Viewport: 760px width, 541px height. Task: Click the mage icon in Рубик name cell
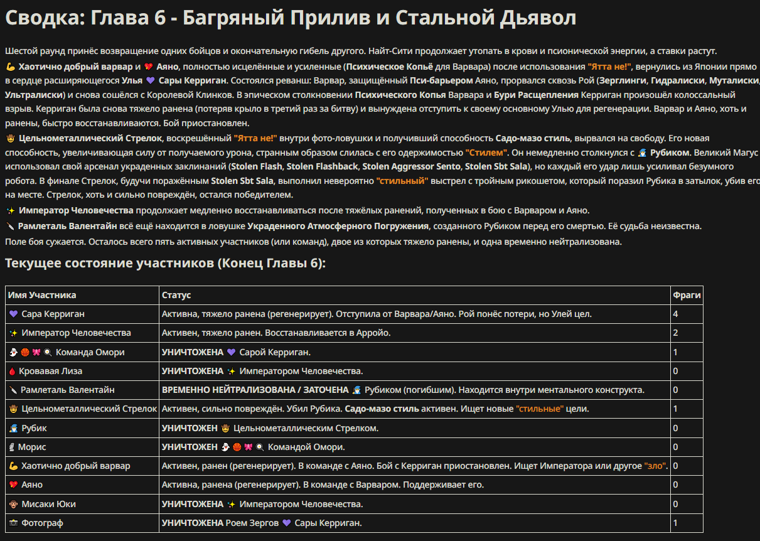tap(14, 428)
